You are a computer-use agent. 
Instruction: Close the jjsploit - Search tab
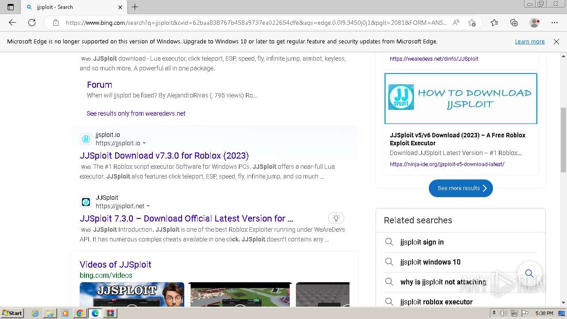point(120,7)
